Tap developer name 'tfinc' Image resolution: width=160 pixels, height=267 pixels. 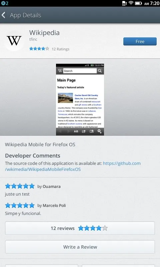tap(33, 39)
